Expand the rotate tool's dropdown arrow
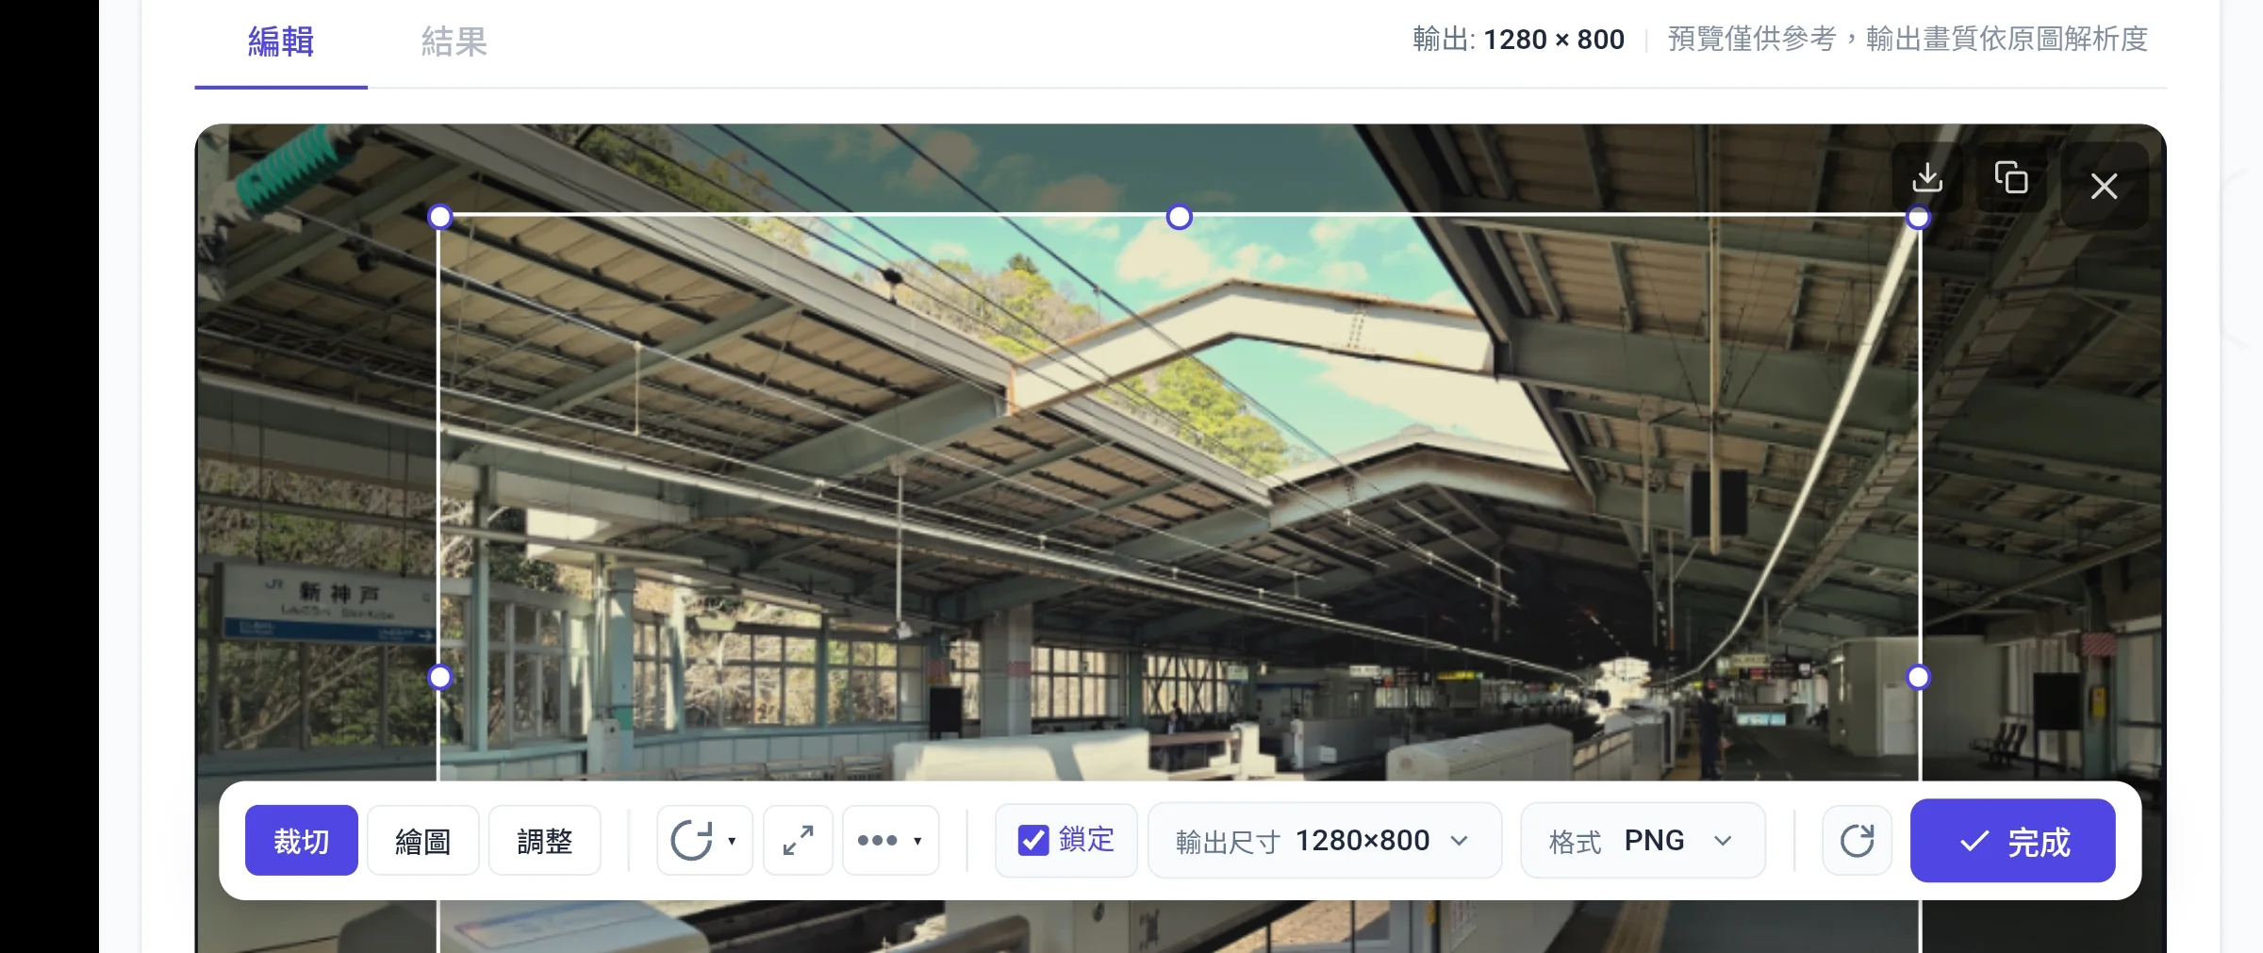This screenshot has width=2263, height=953. [x=732, y=842]
